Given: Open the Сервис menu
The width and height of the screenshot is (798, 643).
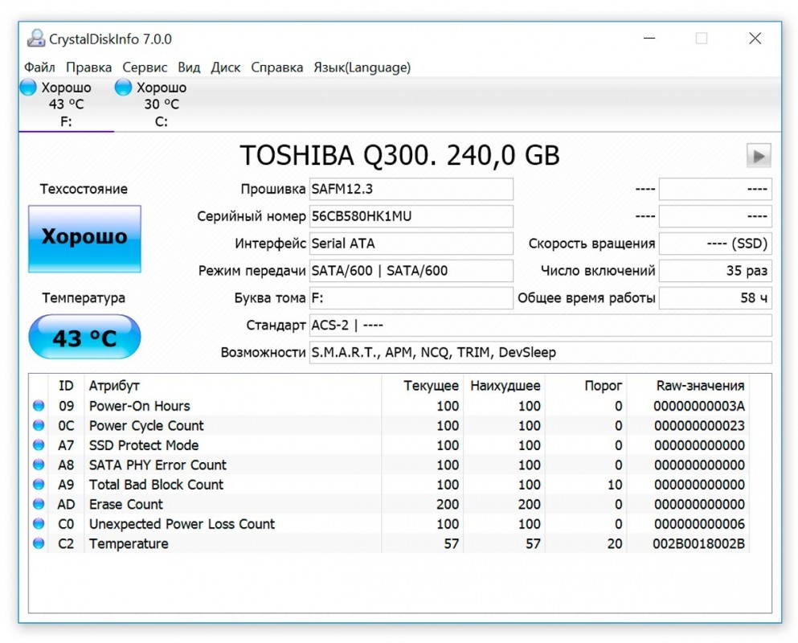Looking at the screenshot, I should 145,68.
